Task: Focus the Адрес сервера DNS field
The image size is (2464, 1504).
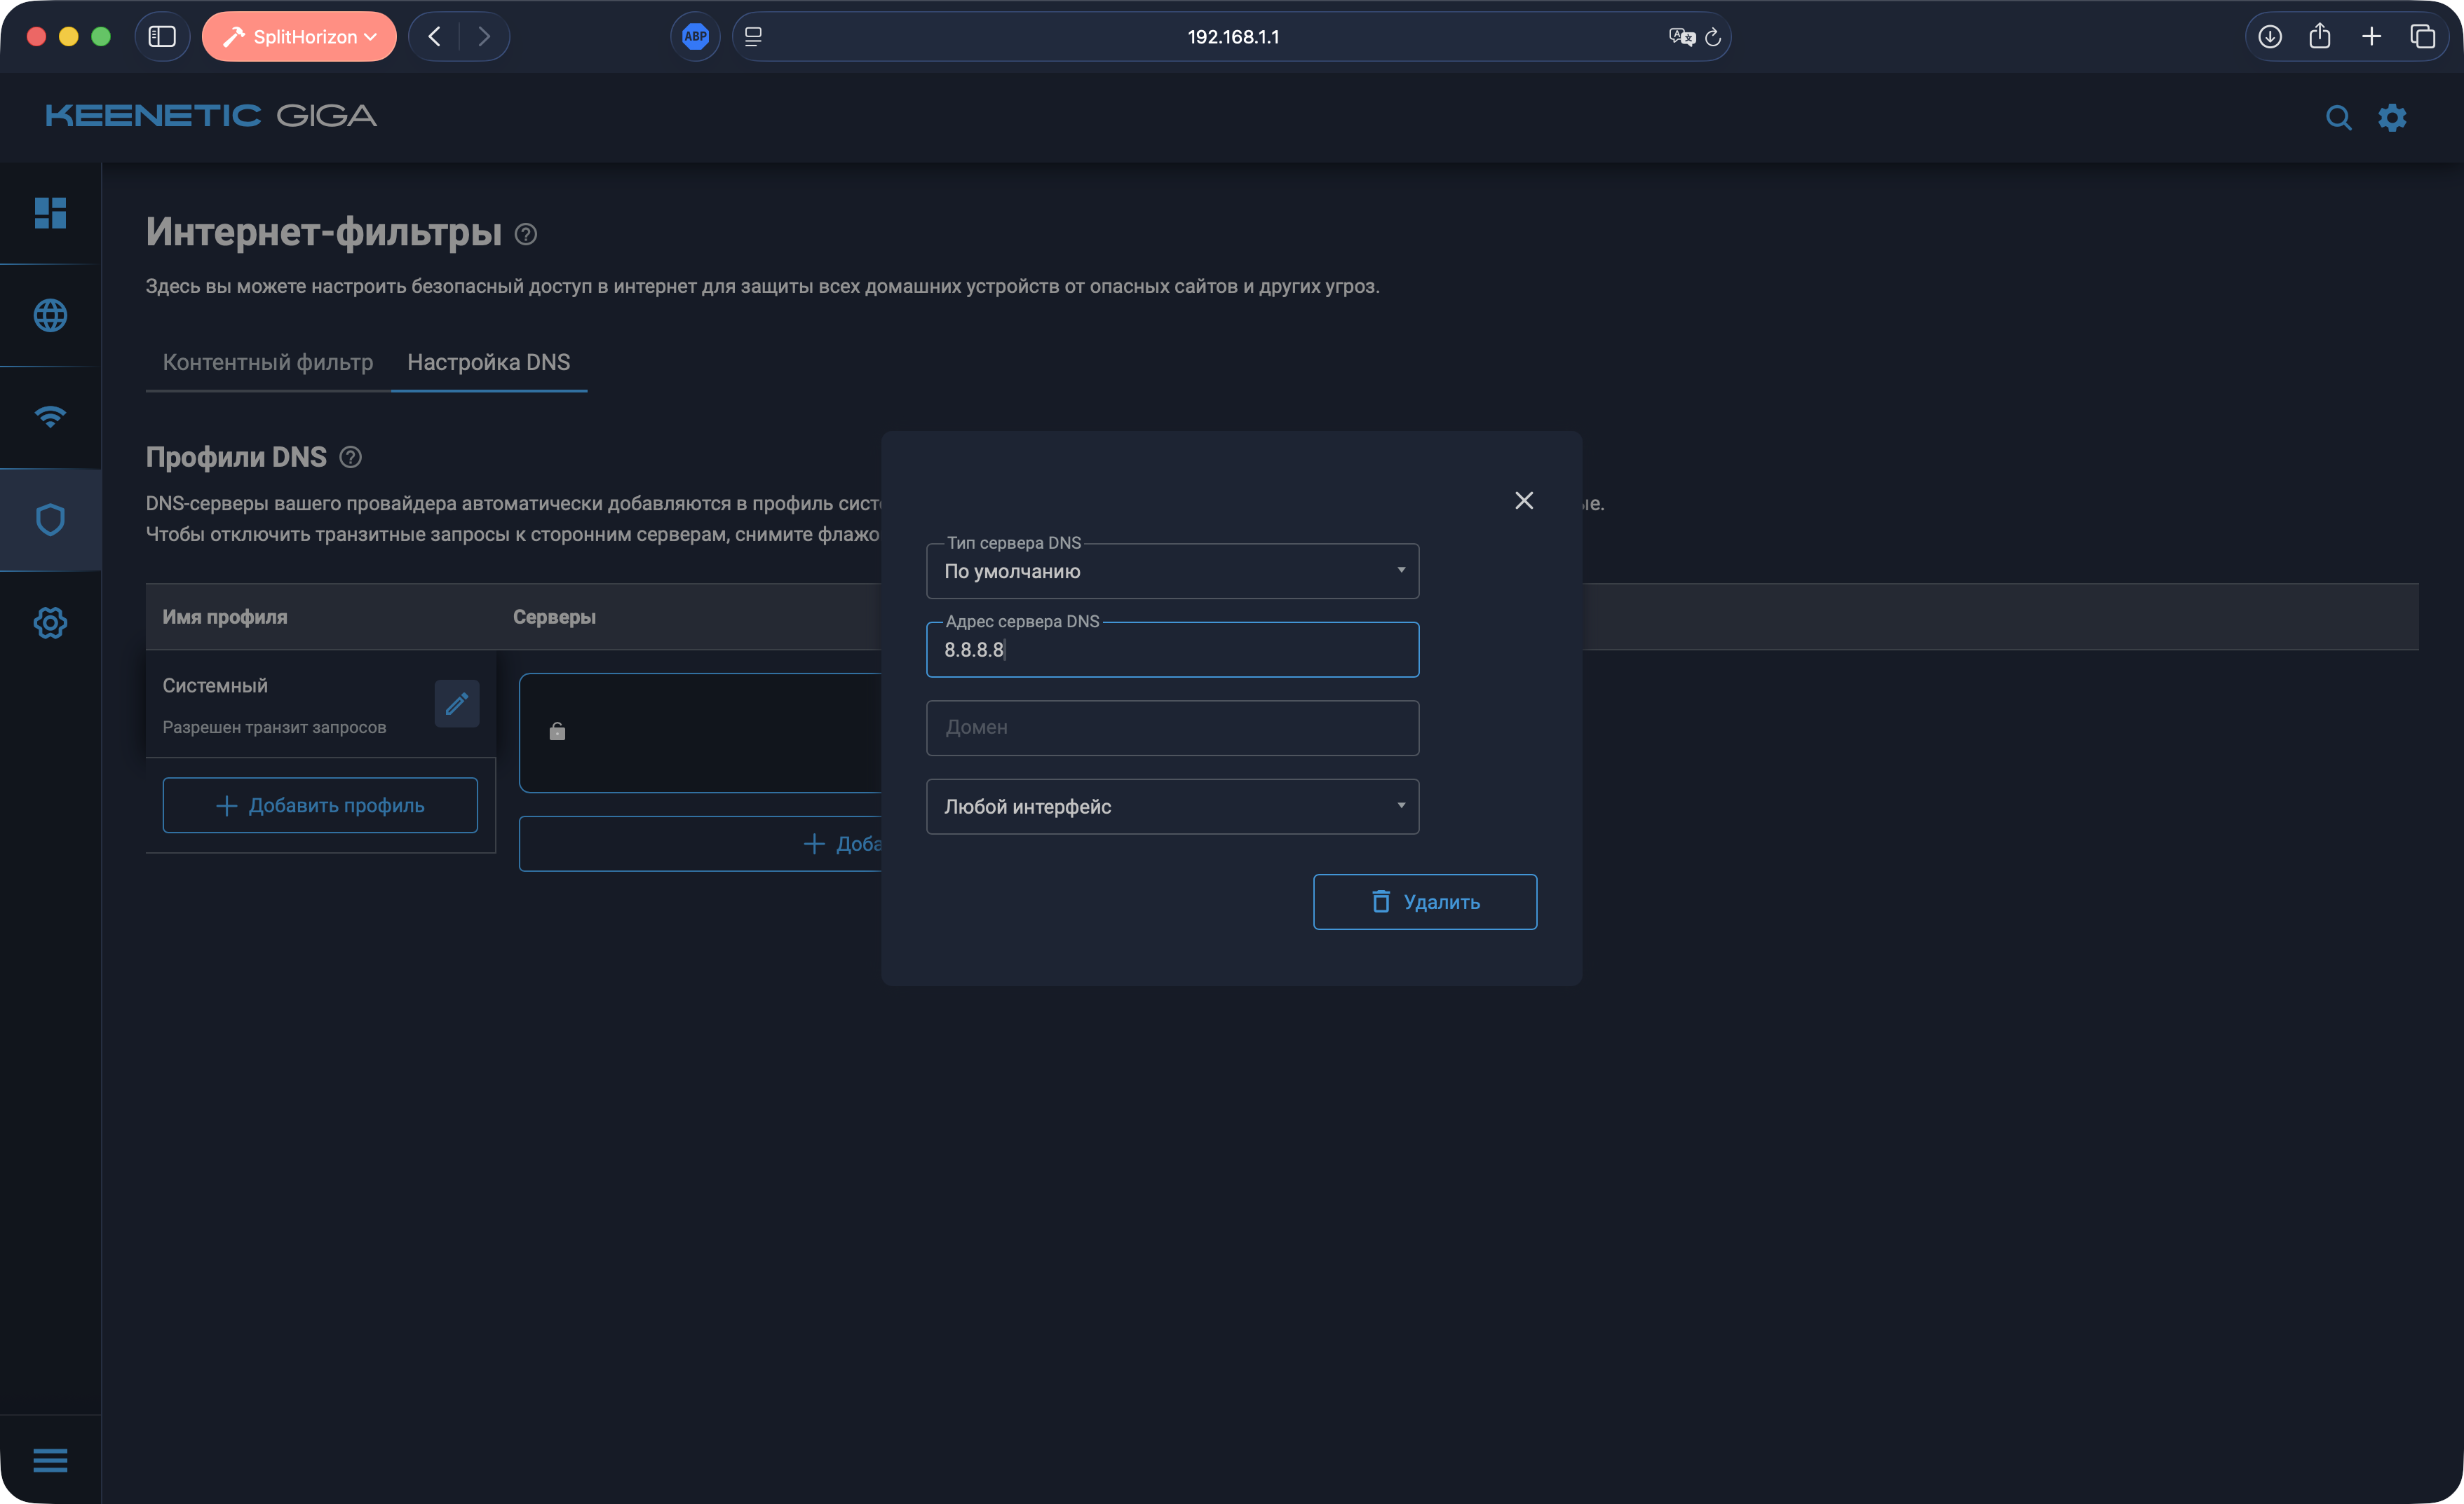Action: pyautogui.click(x=1172, y=650)
